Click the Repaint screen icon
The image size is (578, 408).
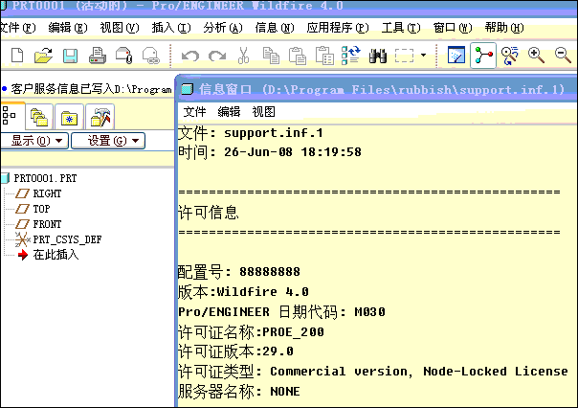click(456, 56)
